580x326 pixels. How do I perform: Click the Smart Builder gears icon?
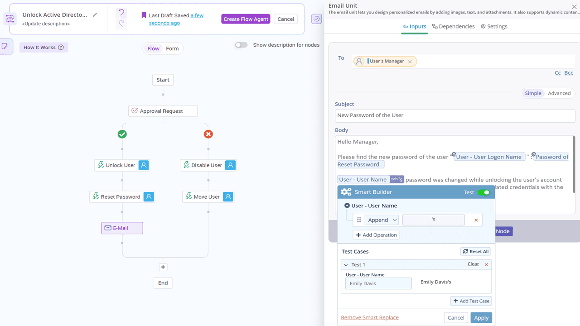346,192
